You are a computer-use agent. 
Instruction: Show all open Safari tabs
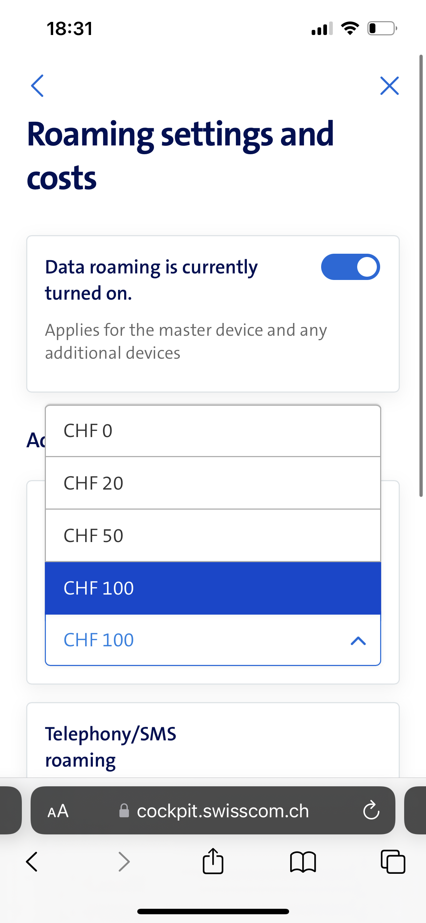(x=393, y=862)
